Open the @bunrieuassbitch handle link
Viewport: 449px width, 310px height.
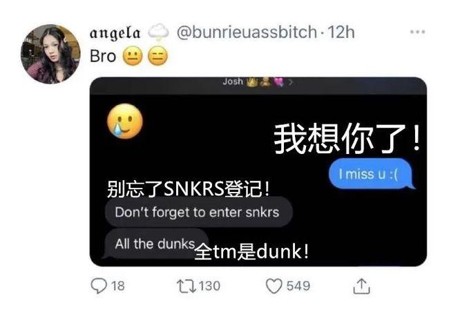click(x=247, y=32)
